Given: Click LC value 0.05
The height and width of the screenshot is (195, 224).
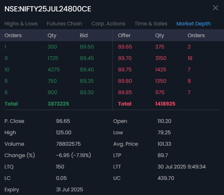Looking at the screenshot, I should tap(62, 178).
